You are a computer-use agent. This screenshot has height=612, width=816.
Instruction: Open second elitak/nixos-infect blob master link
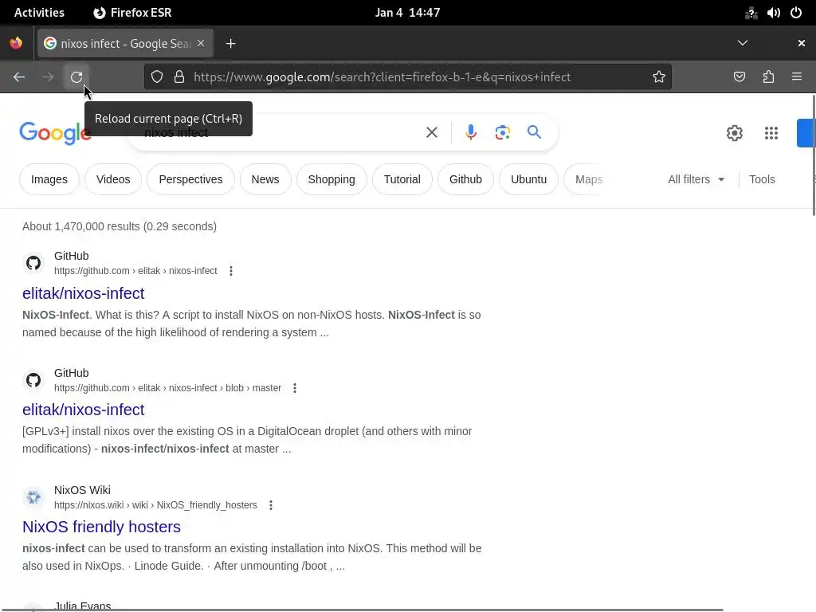(83, 410)
